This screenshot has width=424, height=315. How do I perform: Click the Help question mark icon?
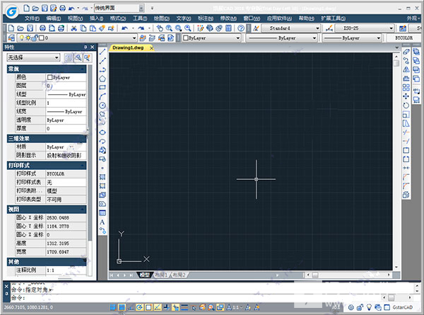click(x=241, y=28)
